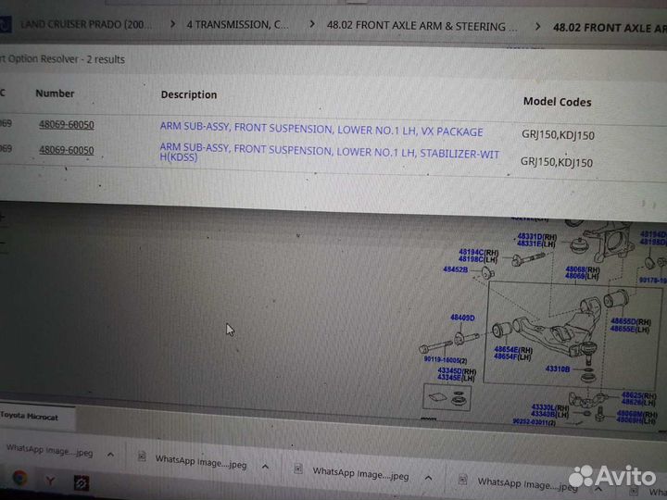Open the Yandex browser taskbar icon
The height and width of the screenshot is (500, 667).
[x=50, y=481]
